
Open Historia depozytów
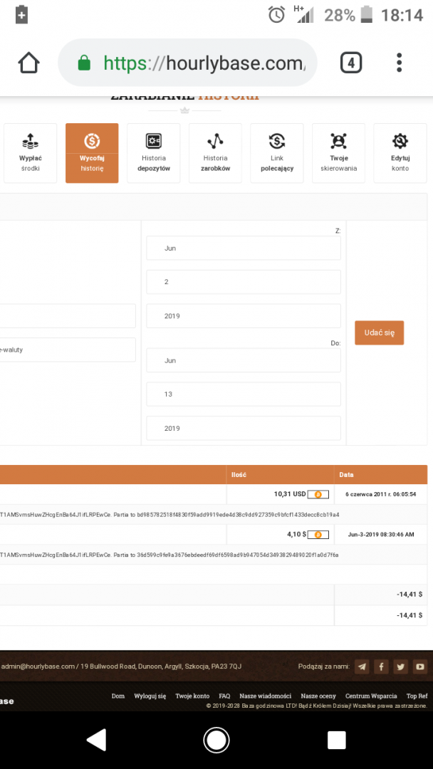[154, 153]
